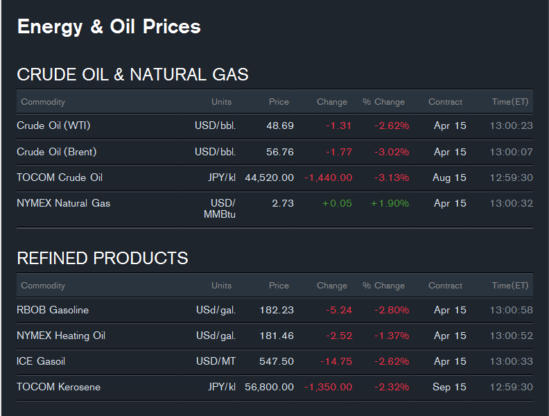Click Heating Oil percent change -1.37%
Screen dimensions: 549x416
tap(392, 336)
